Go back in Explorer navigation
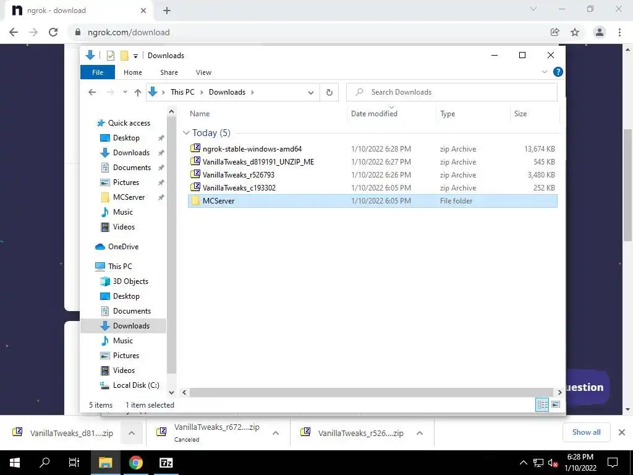Viewport: 633px width, 475px height. pos(92,92)
